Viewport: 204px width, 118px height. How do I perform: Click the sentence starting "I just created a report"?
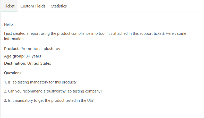tap(95, 36)
